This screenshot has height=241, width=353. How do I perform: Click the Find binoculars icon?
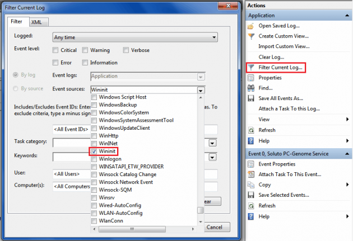coord(252,88)
